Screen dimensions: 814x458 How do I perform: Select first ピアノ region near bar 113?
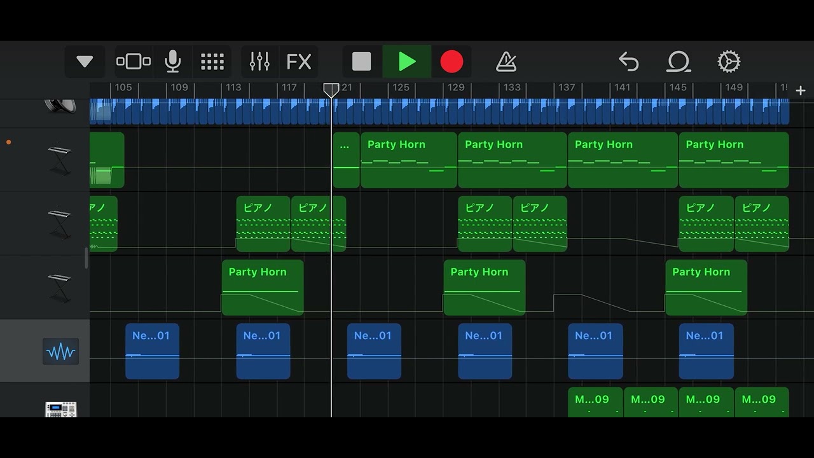263,224
